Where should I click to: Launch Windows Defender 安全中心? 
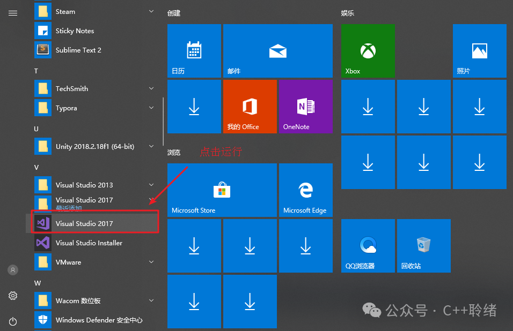(x=95, y=320)
